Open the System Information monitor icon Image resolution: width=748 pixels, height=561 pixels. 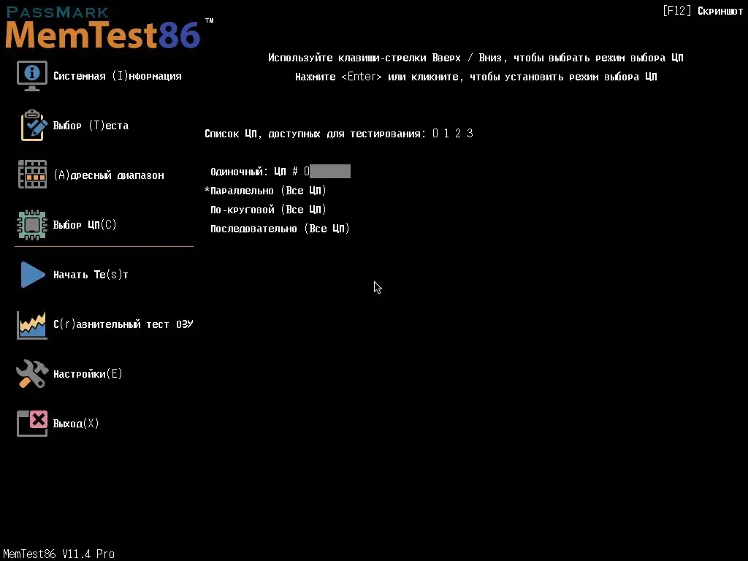pyautogui.click(x=32, y=76)
